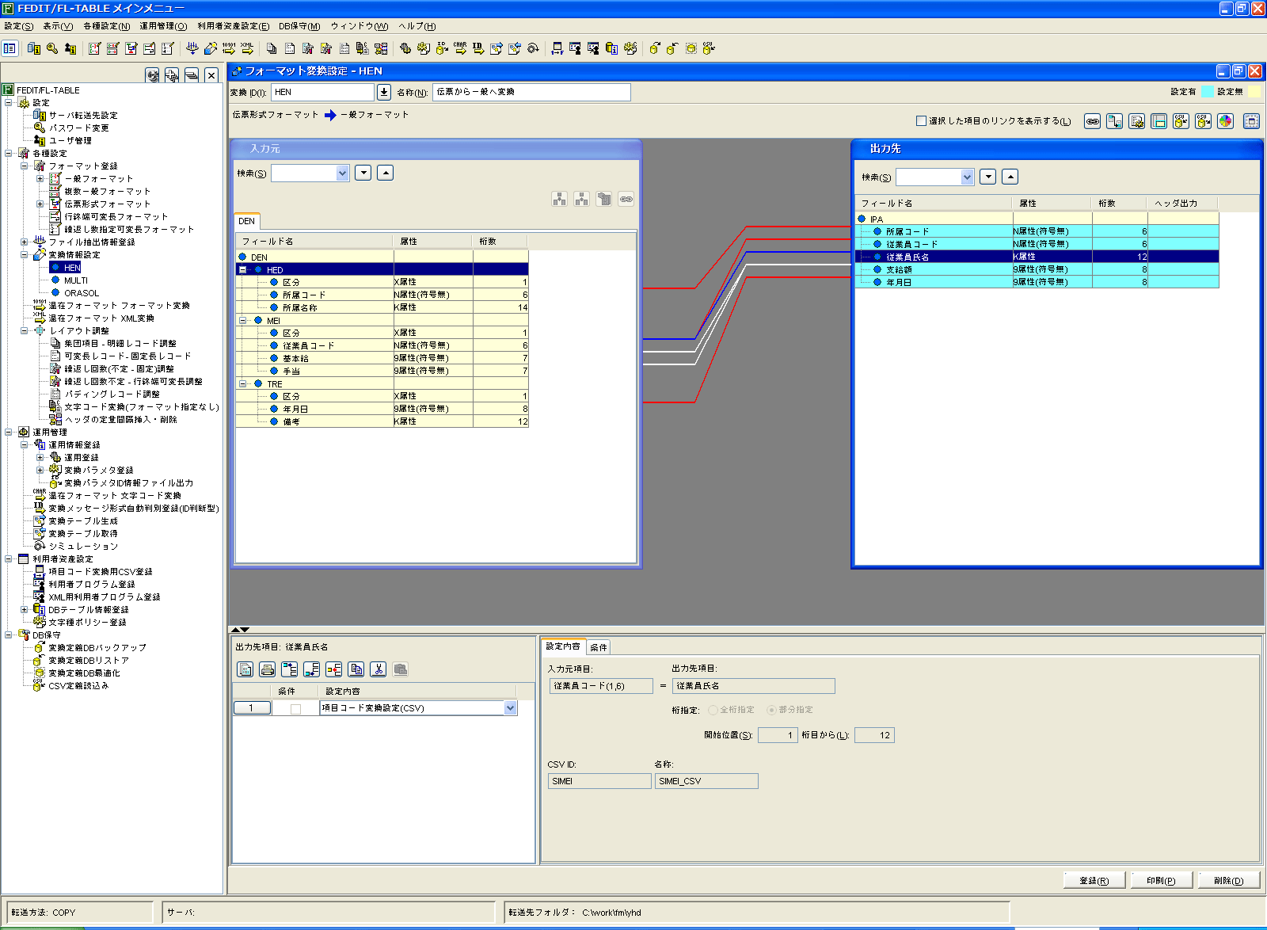This screenshot has width=1267, height=930.
Task: Collapse the HED node in input tree
Action: pyautogui.click(x=242, y=270)
